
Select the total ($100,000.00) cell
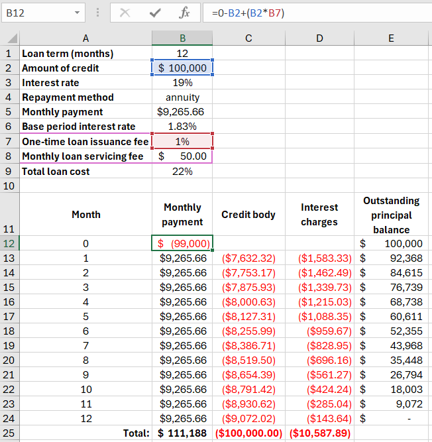pos(248,433)
